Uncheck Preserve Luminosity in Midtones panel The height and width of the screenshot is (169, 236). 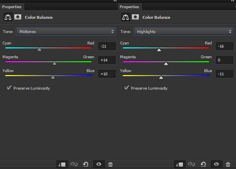click(9, 88)
